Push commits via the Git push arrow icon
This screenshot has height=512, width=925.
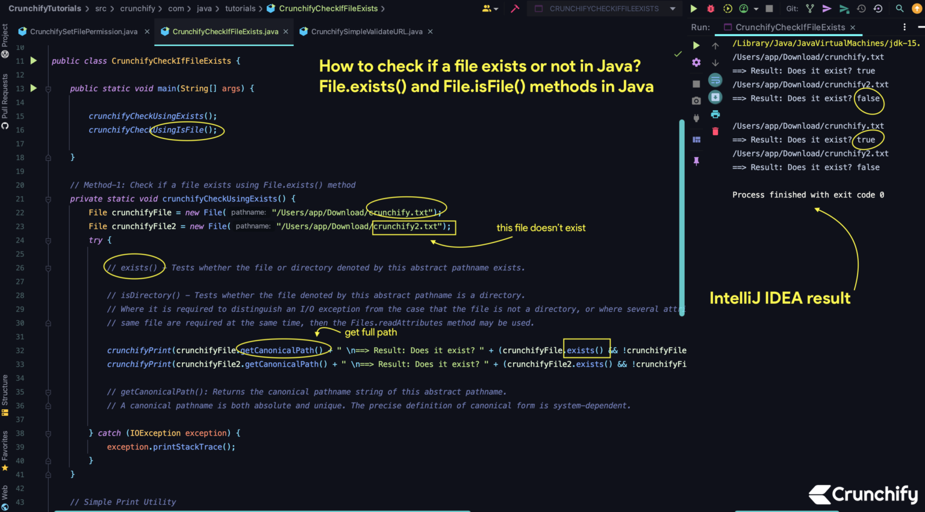coord(826,8)
